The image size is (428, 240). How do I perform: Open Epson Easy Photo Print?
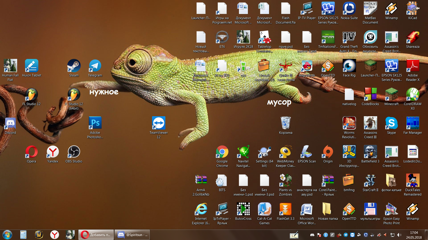click(391, 214)
